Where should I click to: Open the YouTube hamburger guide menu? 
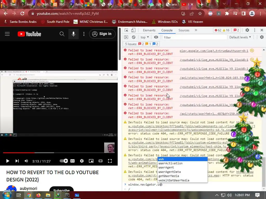7,34
